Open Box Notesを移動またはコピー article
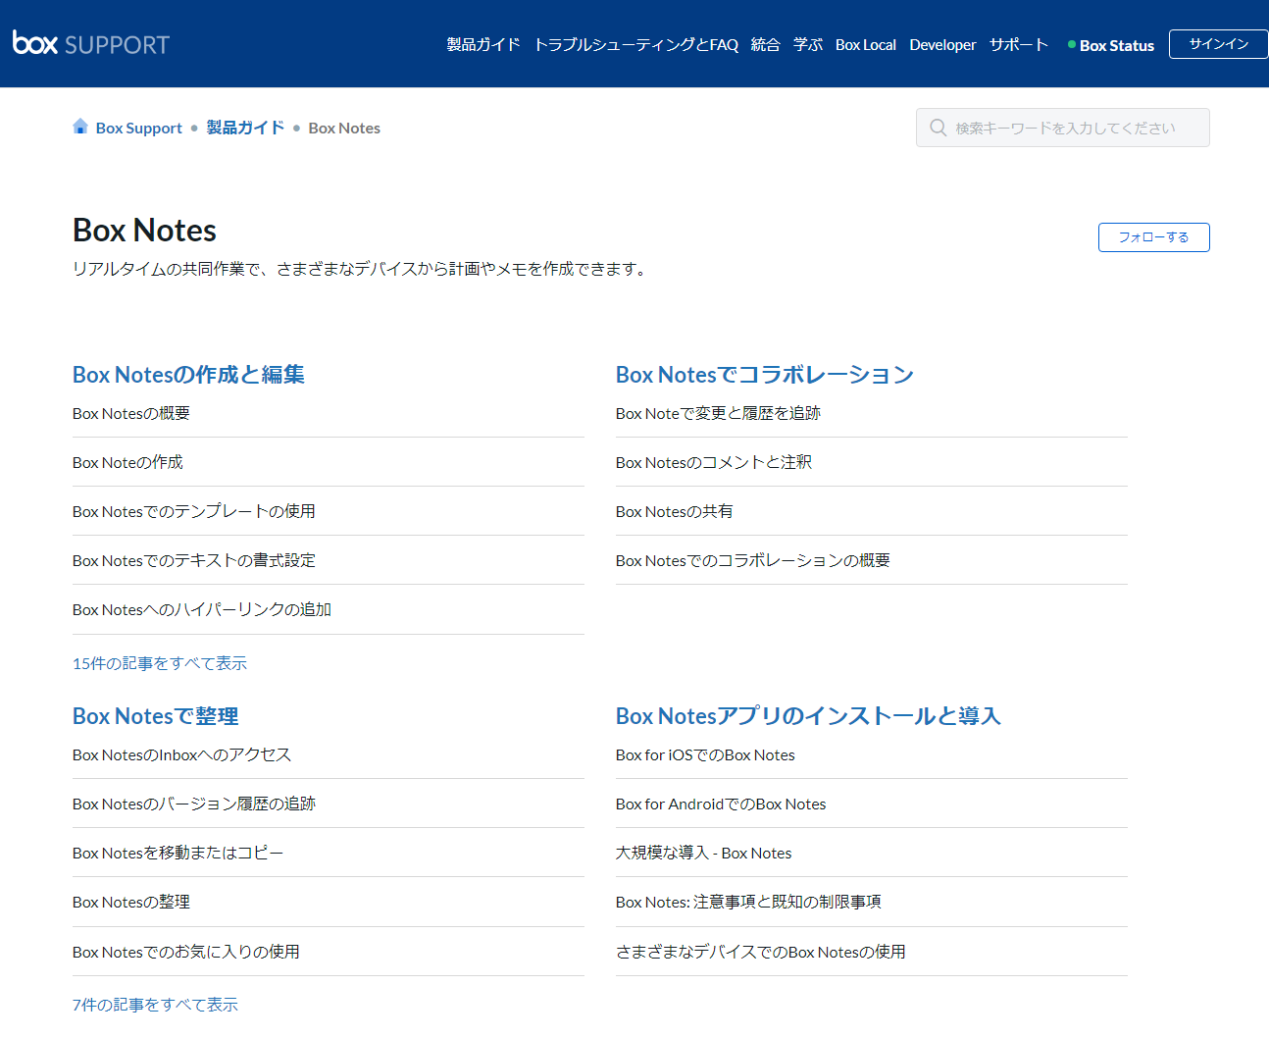Screen dimensions: 1269x1038 178,853
